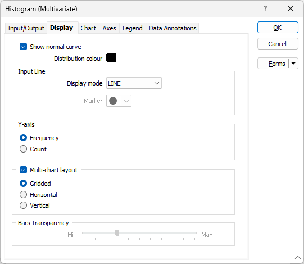Select the Gridded layout option
The width and height of the screenshot is (304, 264).
point(23,184)
